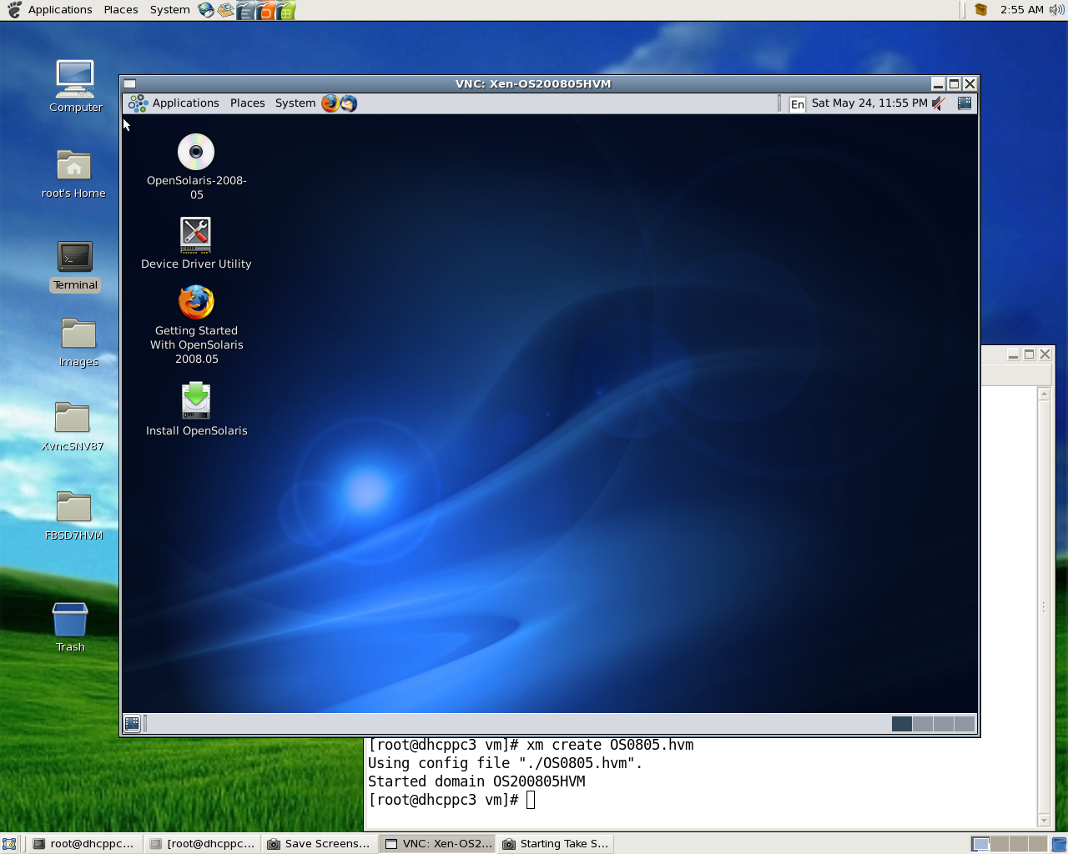This screenshot has width=1068, height=854.
Task: Unmute the OpenSolaris volume applet
Action: [940, 103]
